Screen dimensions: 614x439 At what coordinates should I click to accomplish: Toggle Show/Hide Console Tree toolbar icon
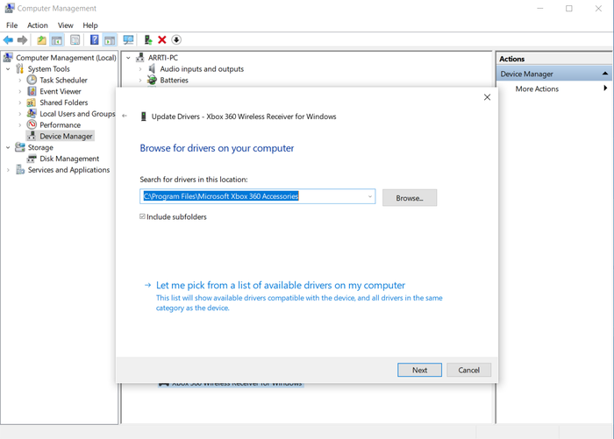click(57, 40)
